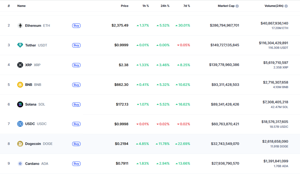Click Dogecoin 7d change 22.69%

[183, 144]
